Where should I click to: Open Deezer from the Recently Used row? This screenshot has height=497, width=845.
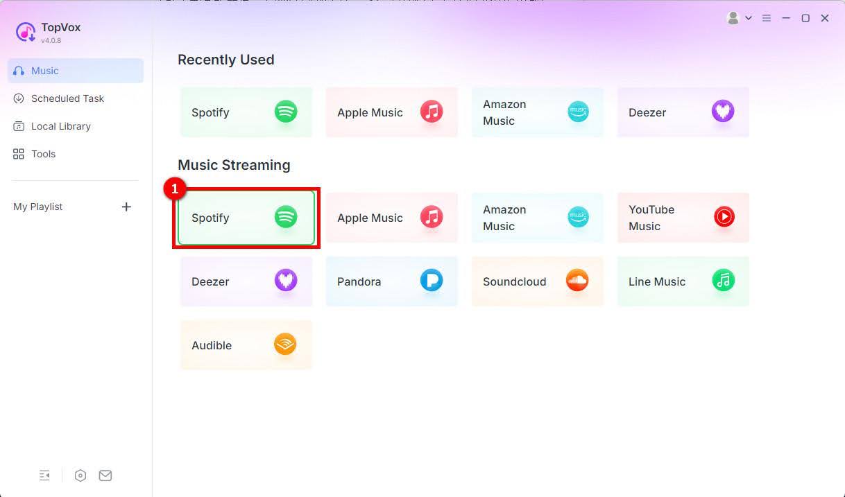(x=683, y=112)
